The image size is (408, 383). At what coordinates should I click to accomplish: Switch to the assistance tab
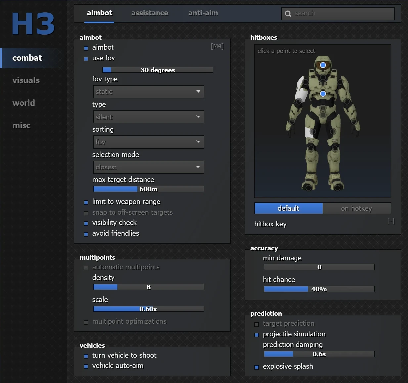(150, 13)
